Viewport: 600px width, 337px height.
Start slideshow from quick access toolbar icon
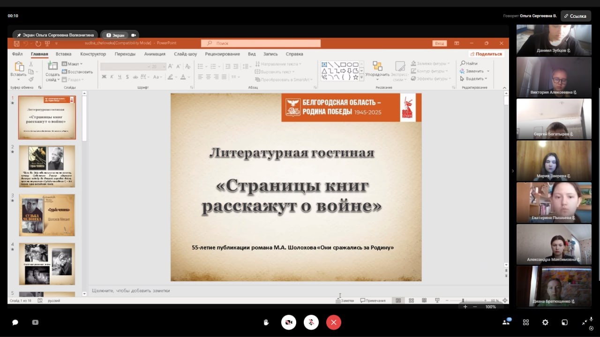(47, 44)
